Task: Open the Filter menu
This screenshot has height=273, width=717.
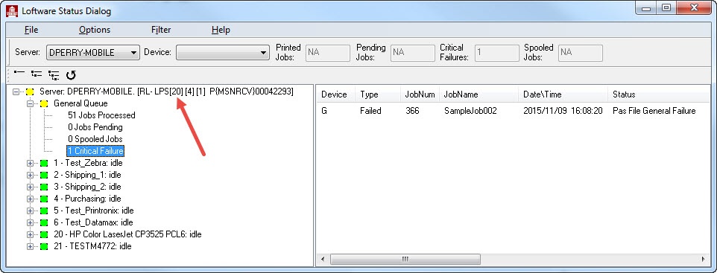Action: (161, 30)
